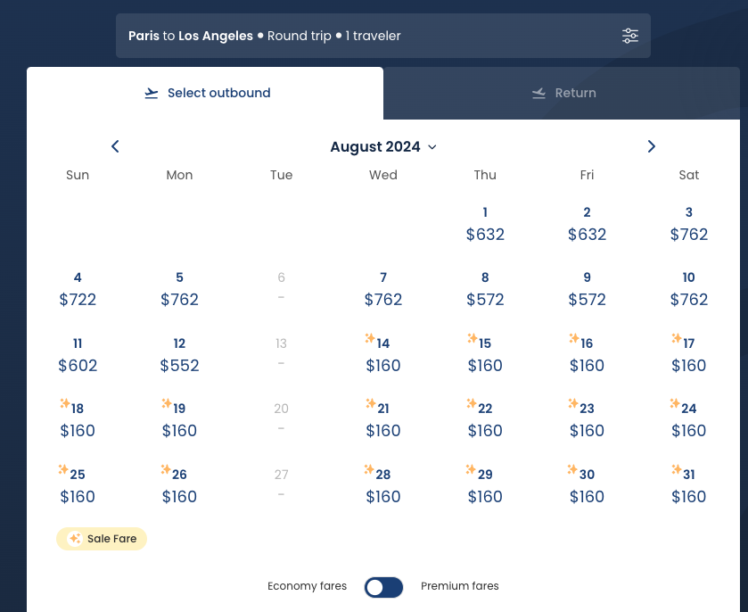Image resolution: width=748 pixels, height=612 pixels.
Task: Select sale fare on August 29
Action: (485, 486)
